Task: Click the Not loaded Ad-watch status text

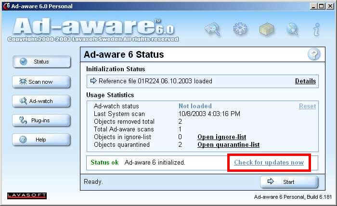Action: (195, 106)
